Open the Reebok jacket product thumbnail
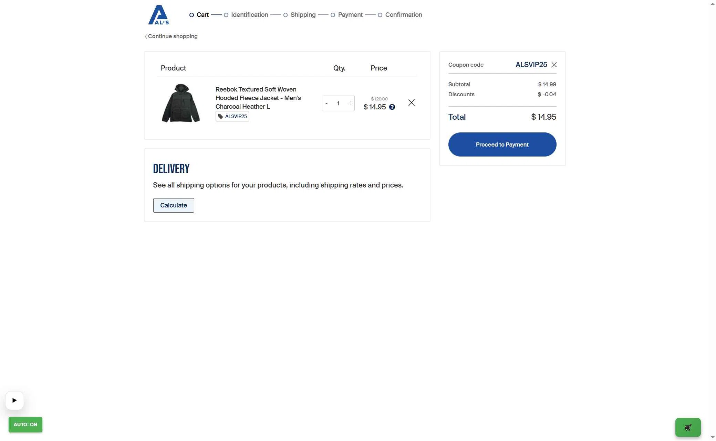The height and width of the screenshot is (441, 716). (181, 103)
